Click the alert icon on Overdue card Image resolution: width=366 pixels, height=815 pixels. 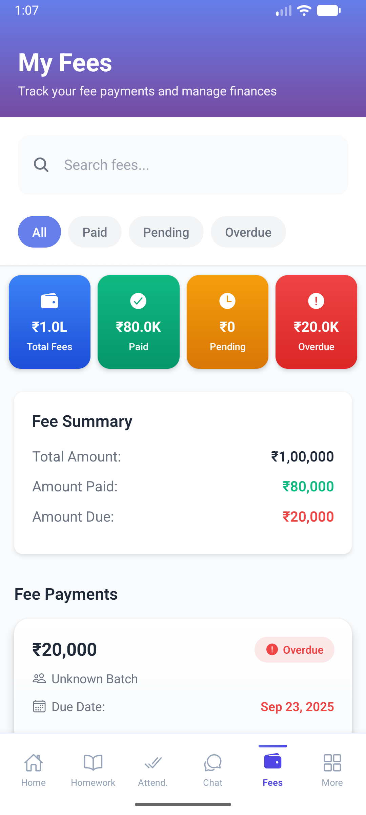[316, 301]
